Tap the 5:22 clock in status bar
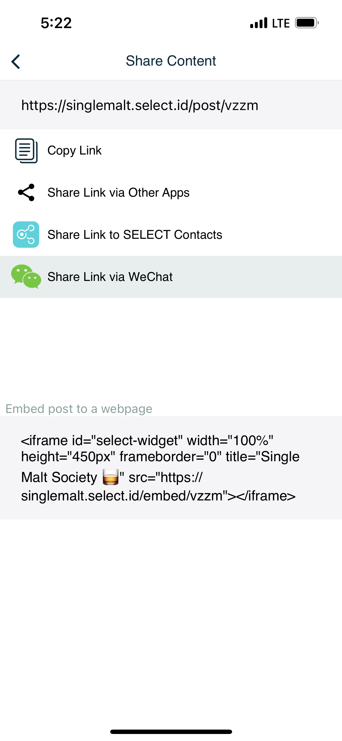 (56, 23)
